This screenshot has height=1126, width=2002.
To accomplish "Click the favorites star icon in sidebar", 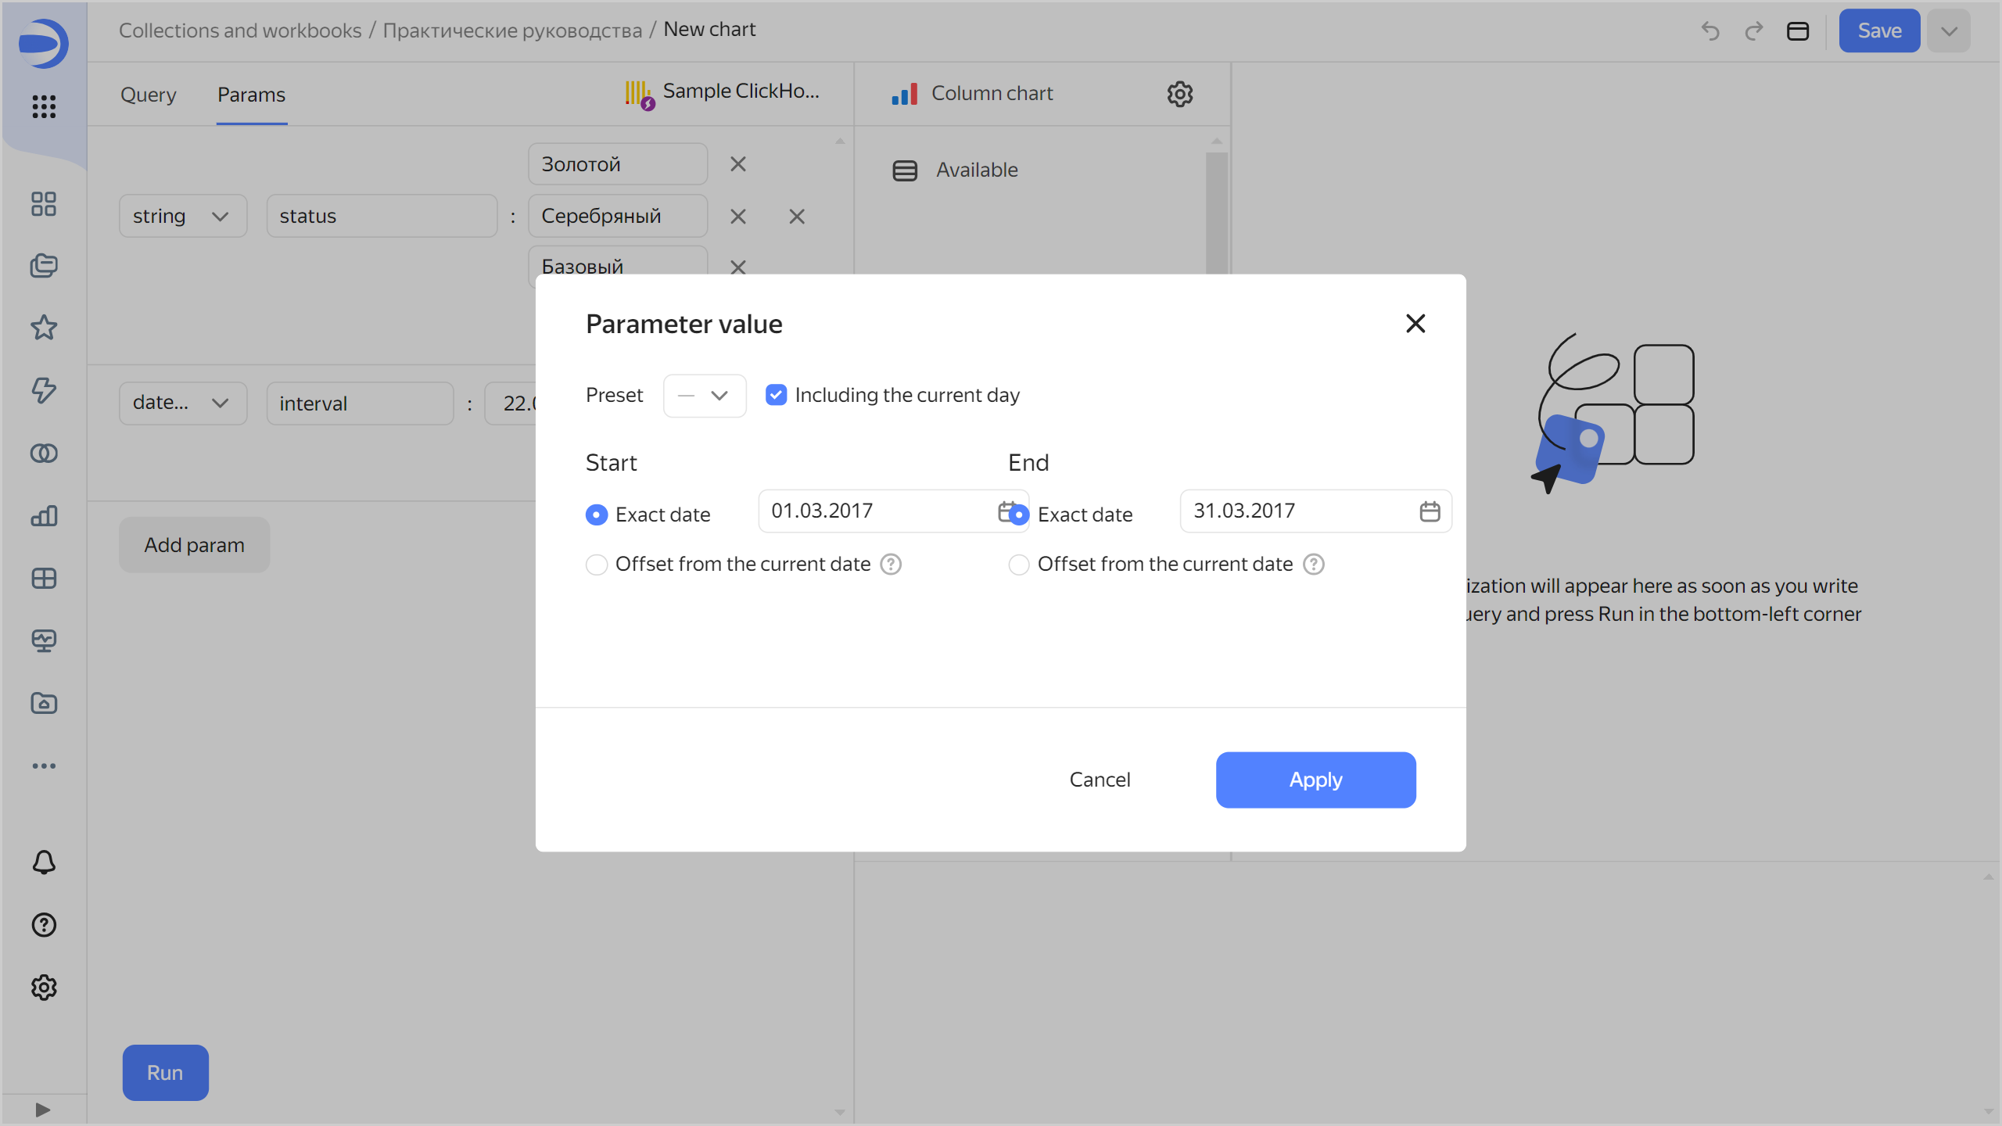I will (x=44, y=328).
